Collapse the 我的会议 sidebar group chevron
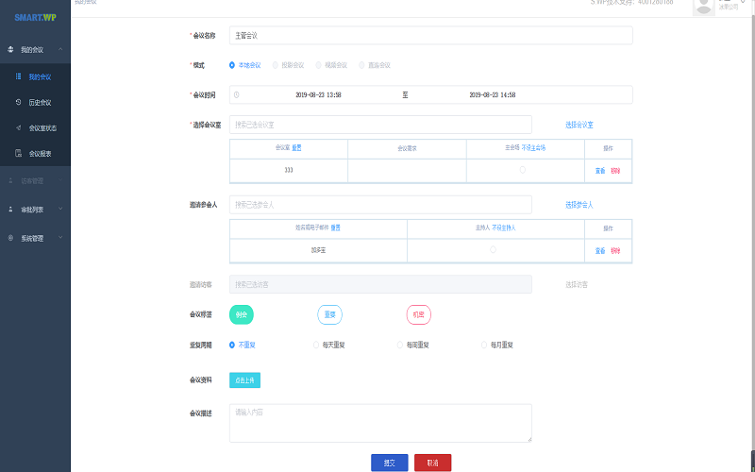This screenshot has width=755, height=472. tap(60, 49)
